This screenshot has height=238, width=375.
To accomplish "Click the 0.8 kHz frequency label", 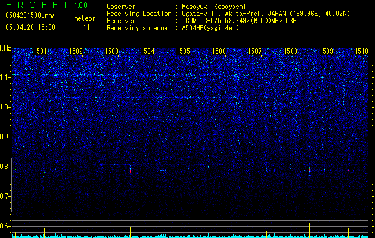I will click(x=5, y=167).
